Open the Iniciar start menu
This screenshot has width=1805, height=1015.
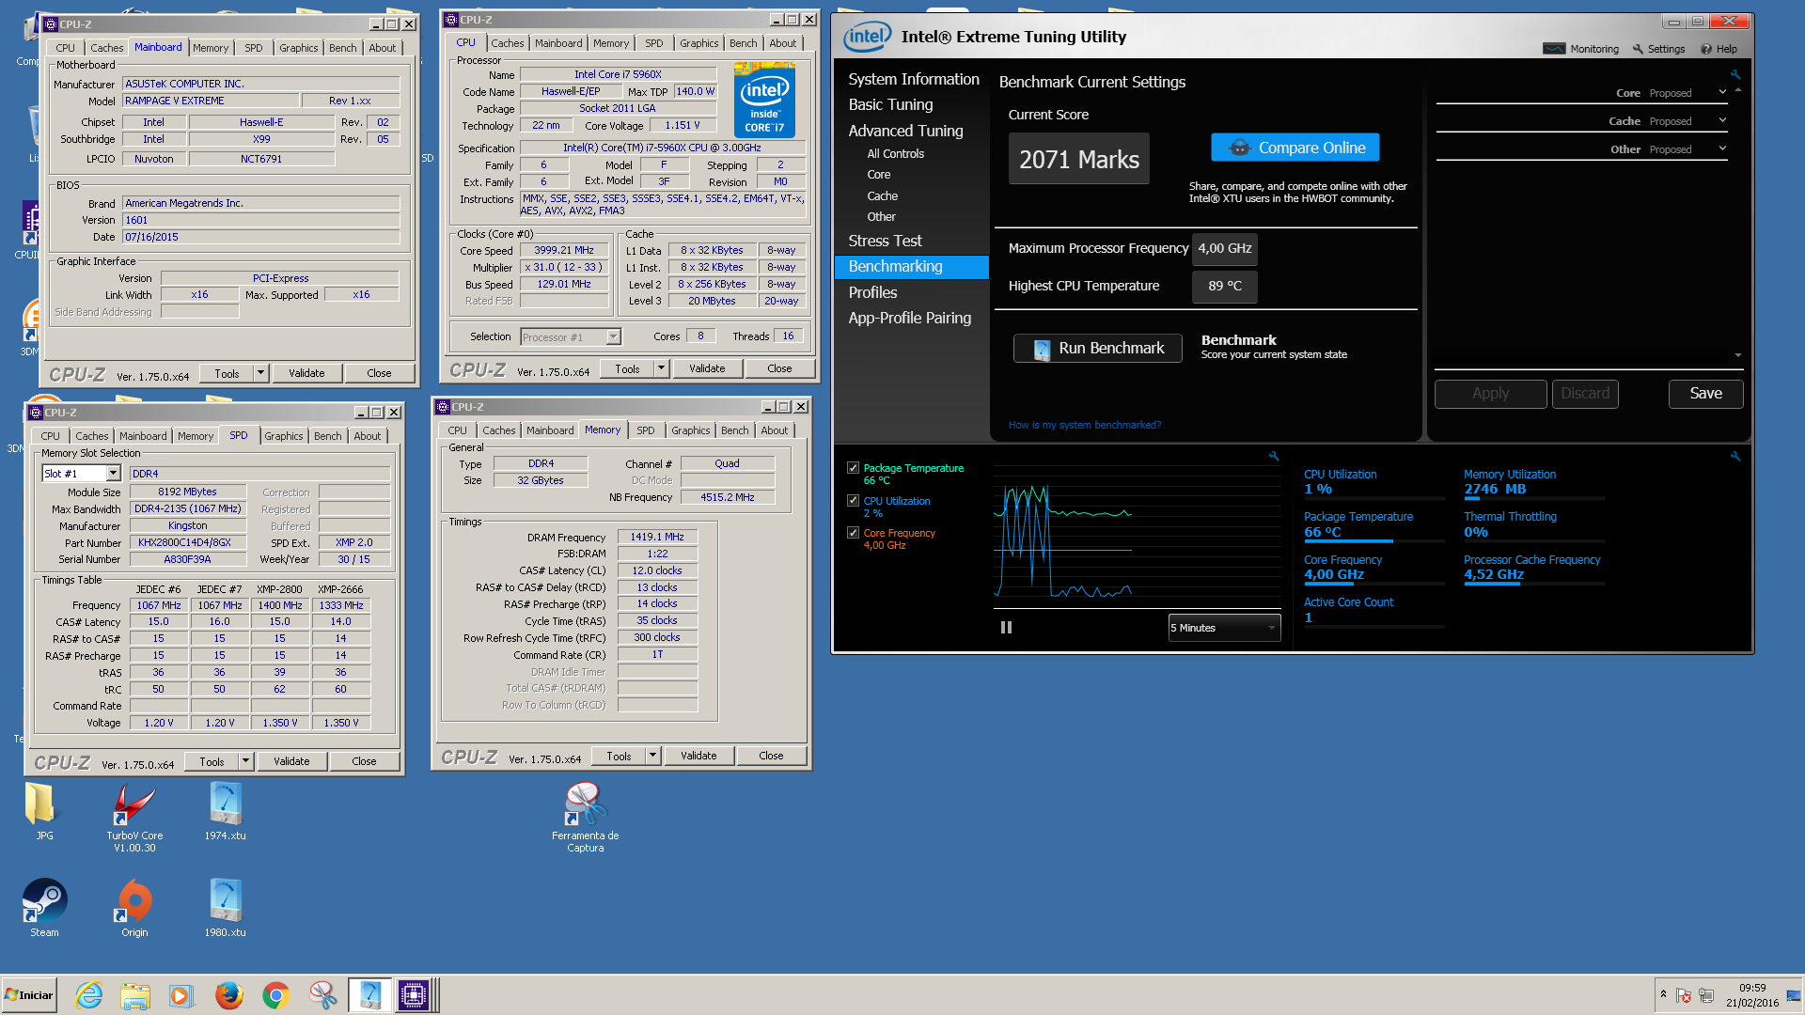[29, 994]
